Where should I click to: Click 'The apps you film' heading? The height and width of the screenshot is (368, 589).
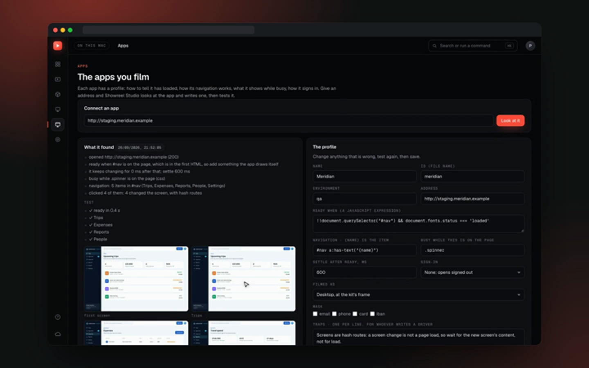(x=113, y=77)
